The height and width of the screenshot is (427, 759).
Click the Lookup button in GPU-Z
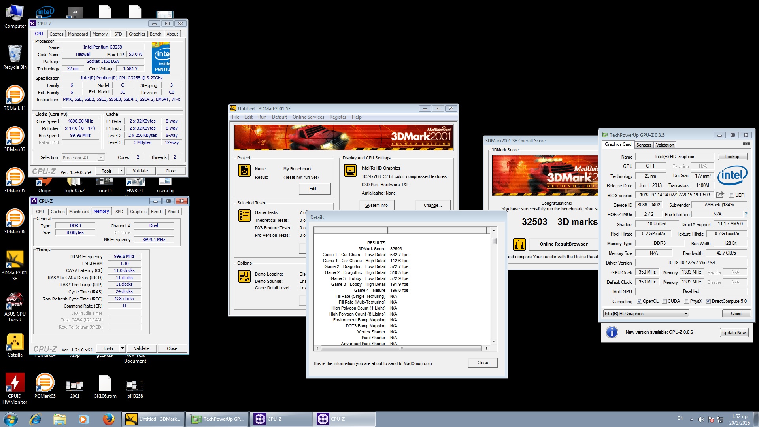pos(732,157)
